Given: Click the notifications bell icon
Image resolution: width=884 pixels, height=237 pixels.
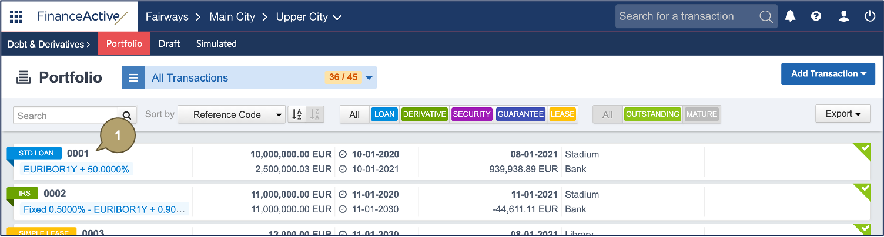Looking at the screenshot, I should point(791,16).
